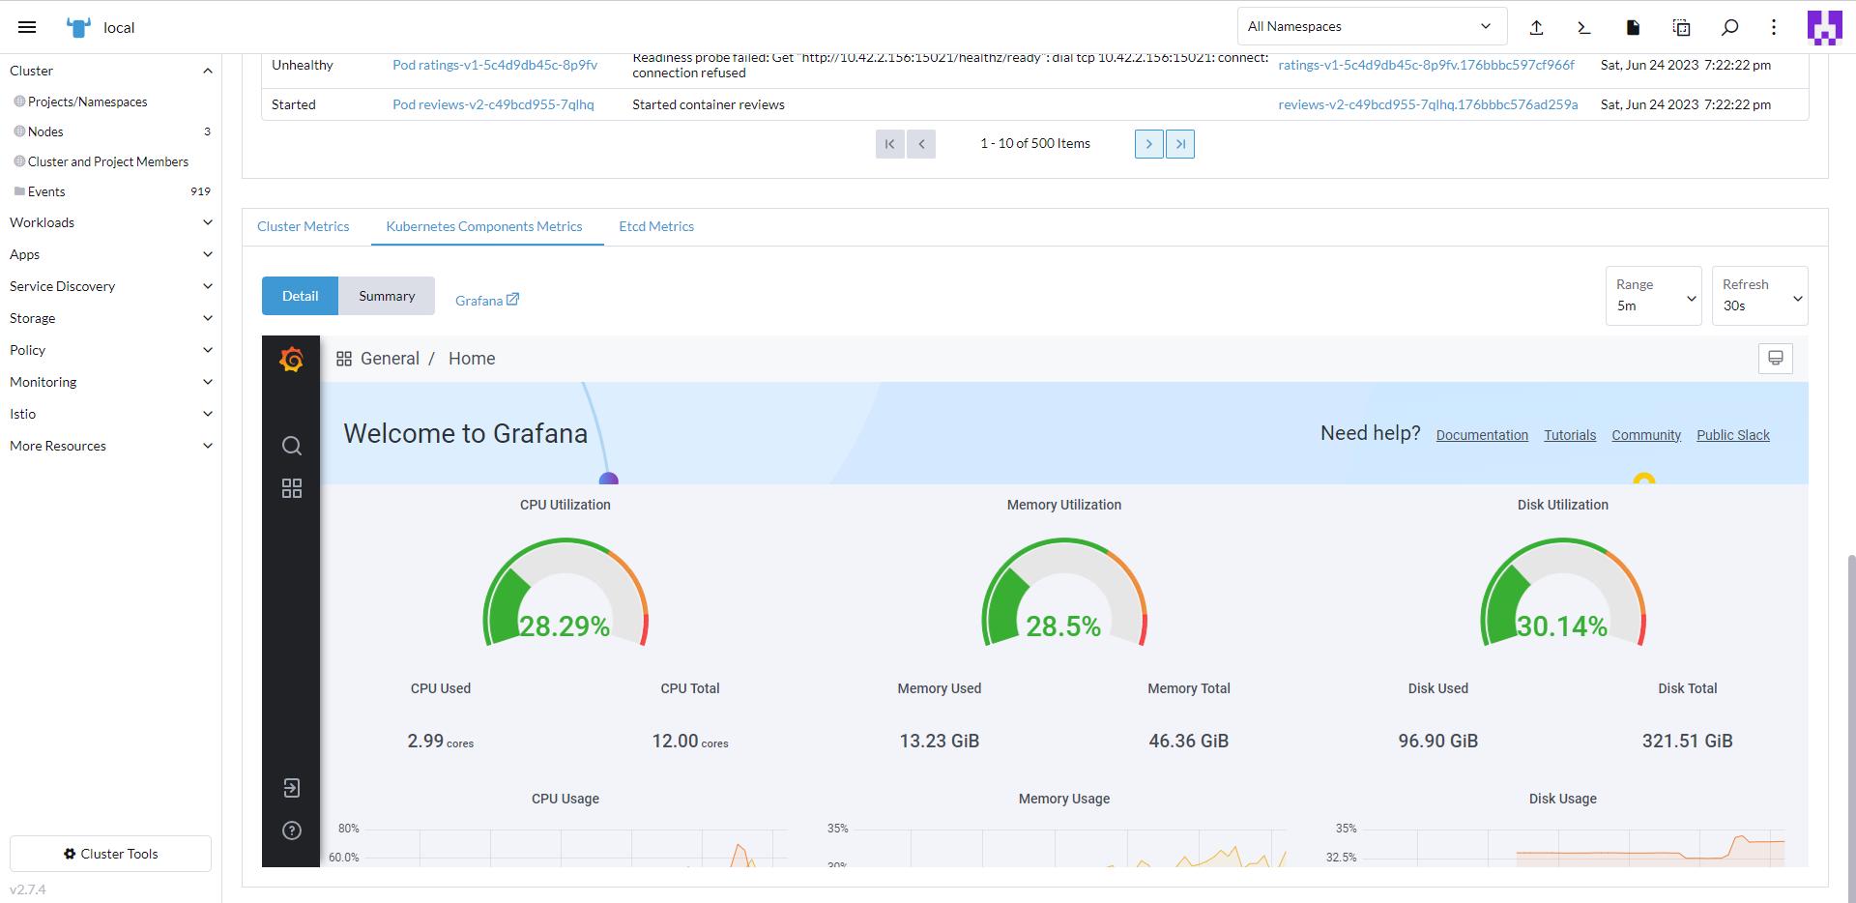The height and width of the screenshot is (903, 1856).
Task: Click the download KubeConfig file icon
Action: tap(1633, 27)
